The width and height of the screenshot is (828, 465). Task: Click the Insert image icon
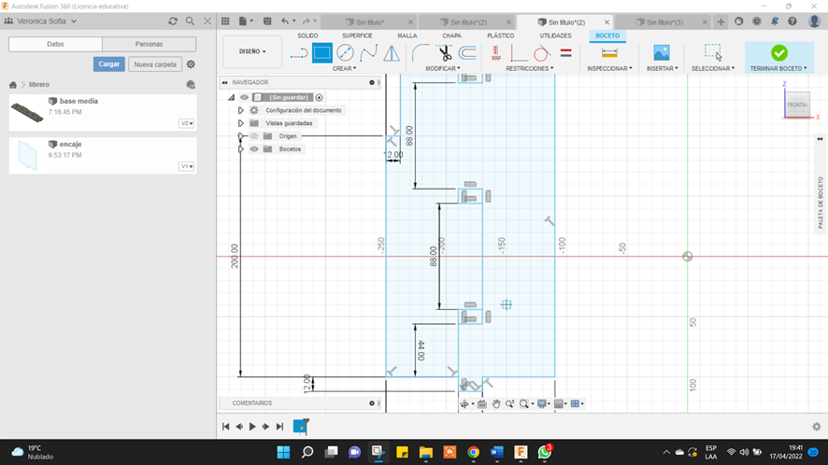click(x=662, y=53)
